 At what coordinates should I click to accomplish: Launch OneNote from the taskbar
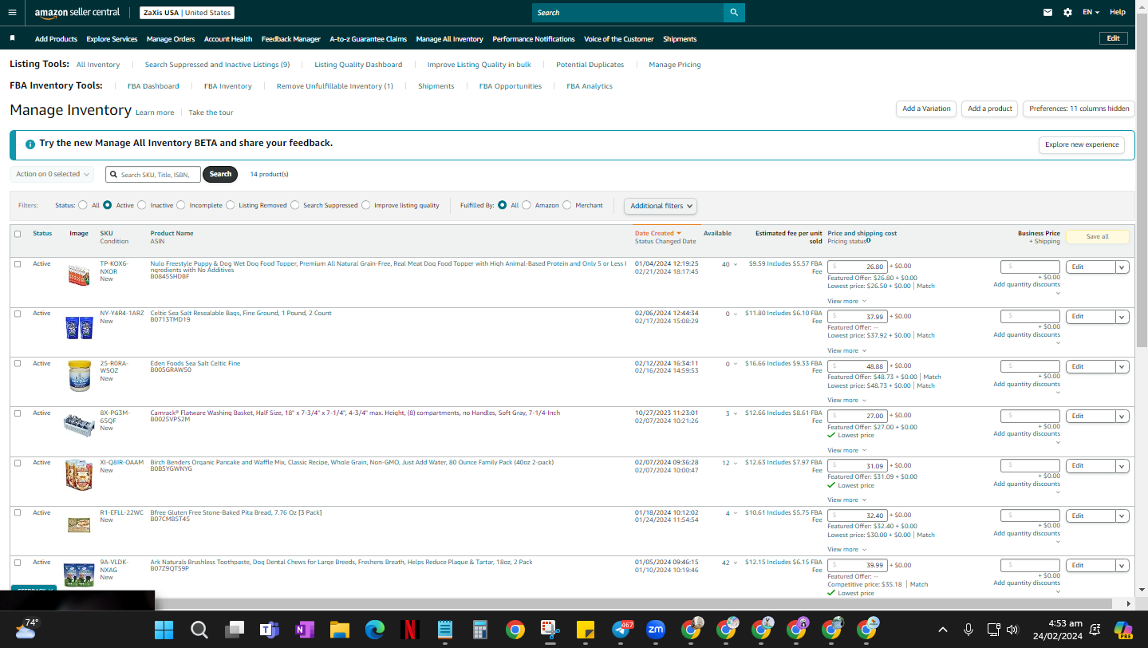coord(304,630)
